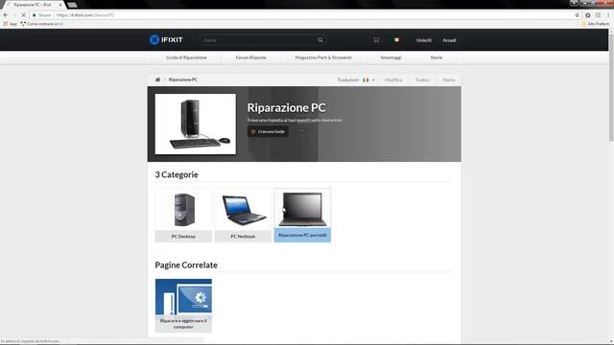
Task: Open the Smontaggi menu item
Action: tap(390, 57)
